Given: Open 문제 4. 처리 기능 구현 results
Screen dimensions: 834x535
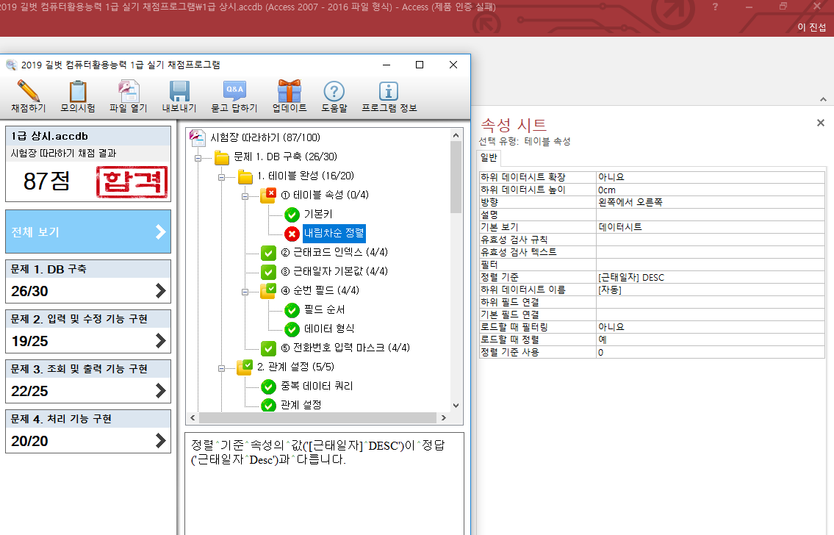Looking at the screenshot, I should (88, 430).
